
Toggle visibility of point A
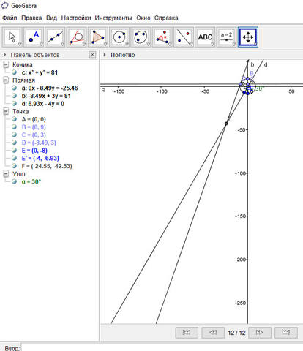[x=14, y=119]
